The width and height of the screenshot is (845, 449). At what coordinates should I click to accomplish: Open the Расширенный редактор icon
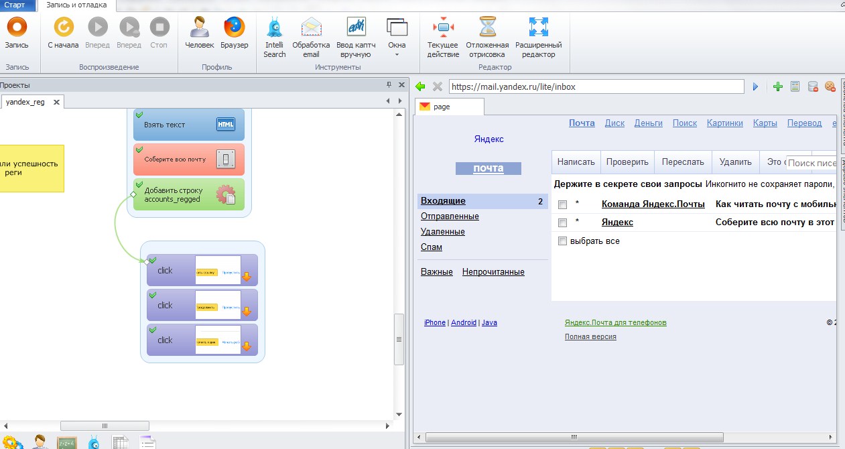point(538,27)
